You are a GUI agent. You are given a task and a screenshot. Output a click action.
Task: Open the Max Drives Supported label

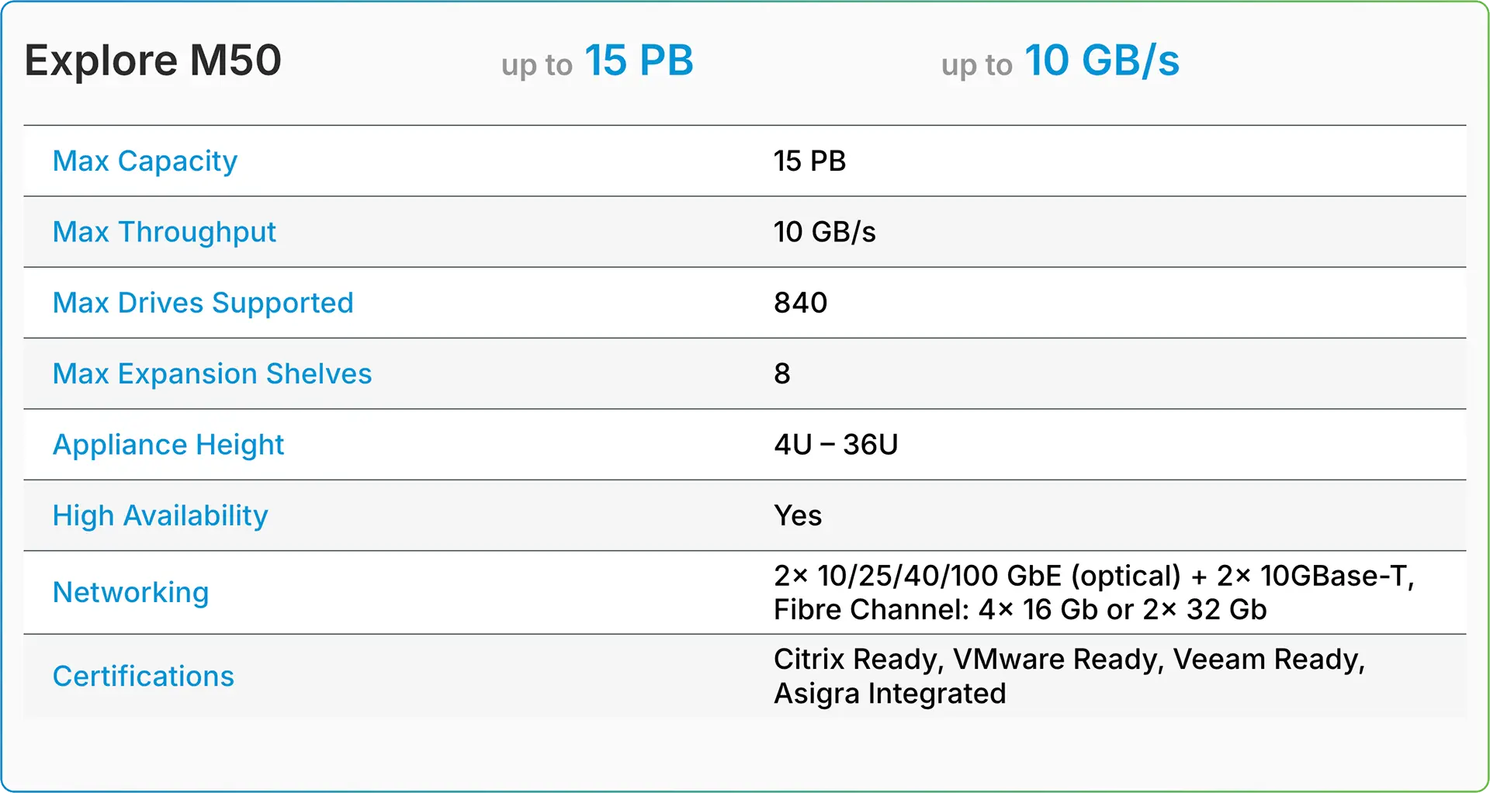click(203, 303)
